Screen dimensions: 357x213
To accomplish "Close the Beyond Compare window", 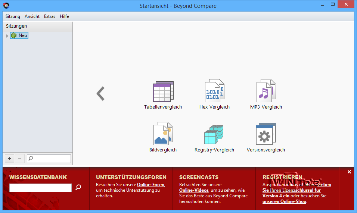I will [x=346, y=4].
